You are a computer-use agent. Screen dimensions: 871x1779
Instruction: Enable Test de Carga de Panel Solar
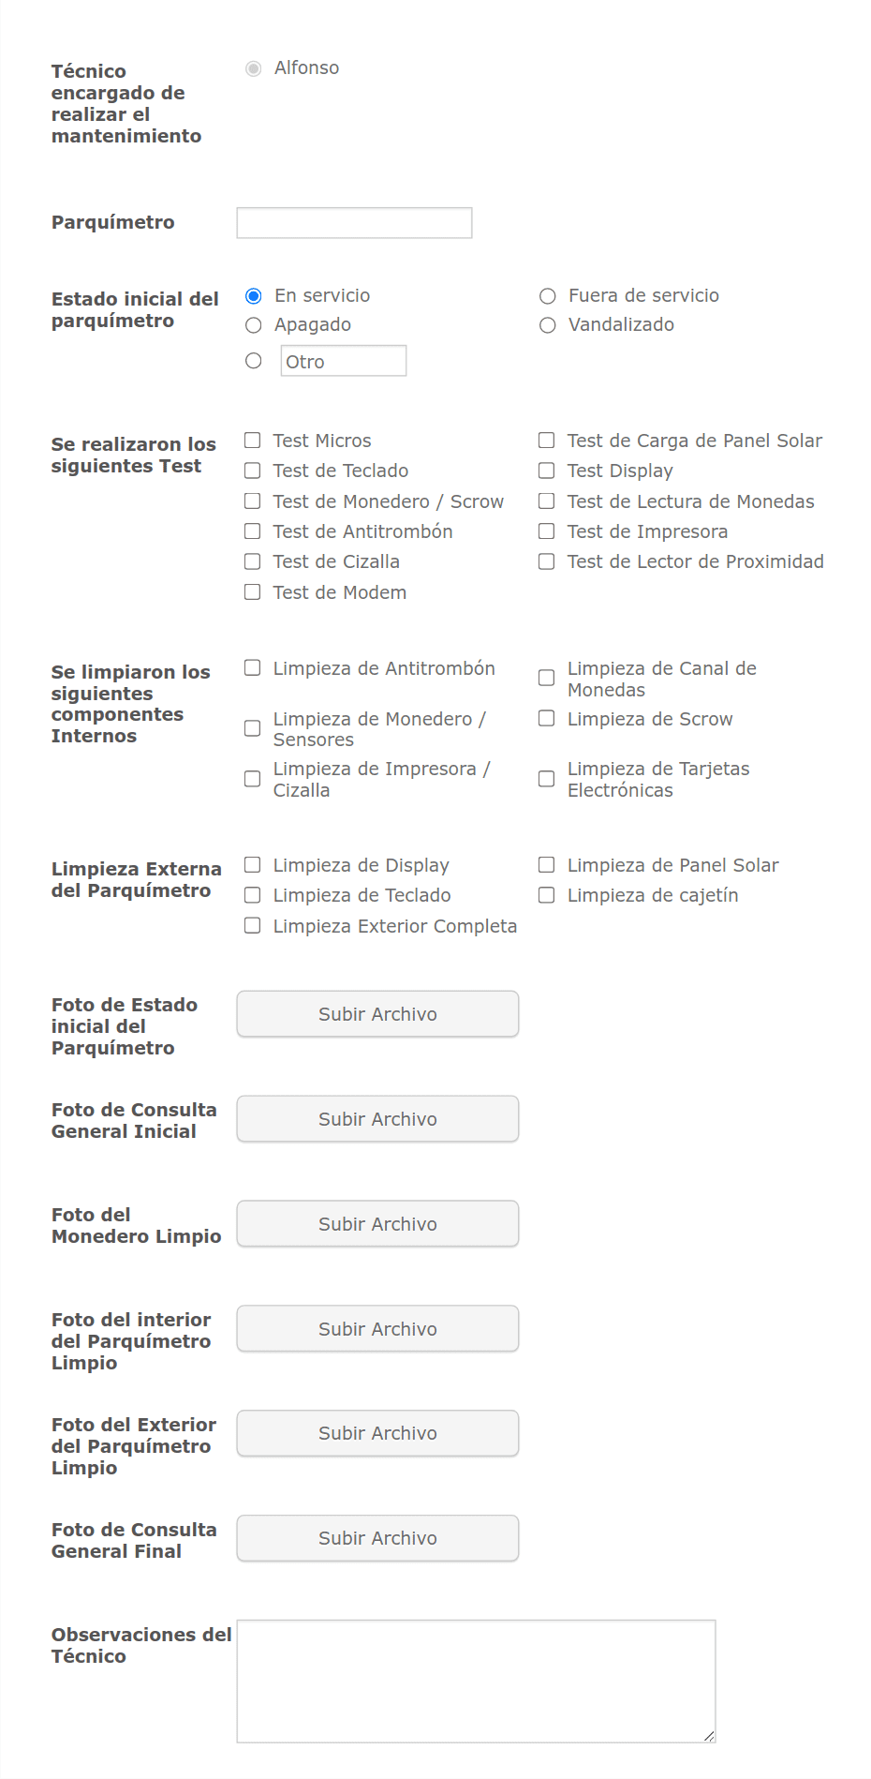[547, 441]
